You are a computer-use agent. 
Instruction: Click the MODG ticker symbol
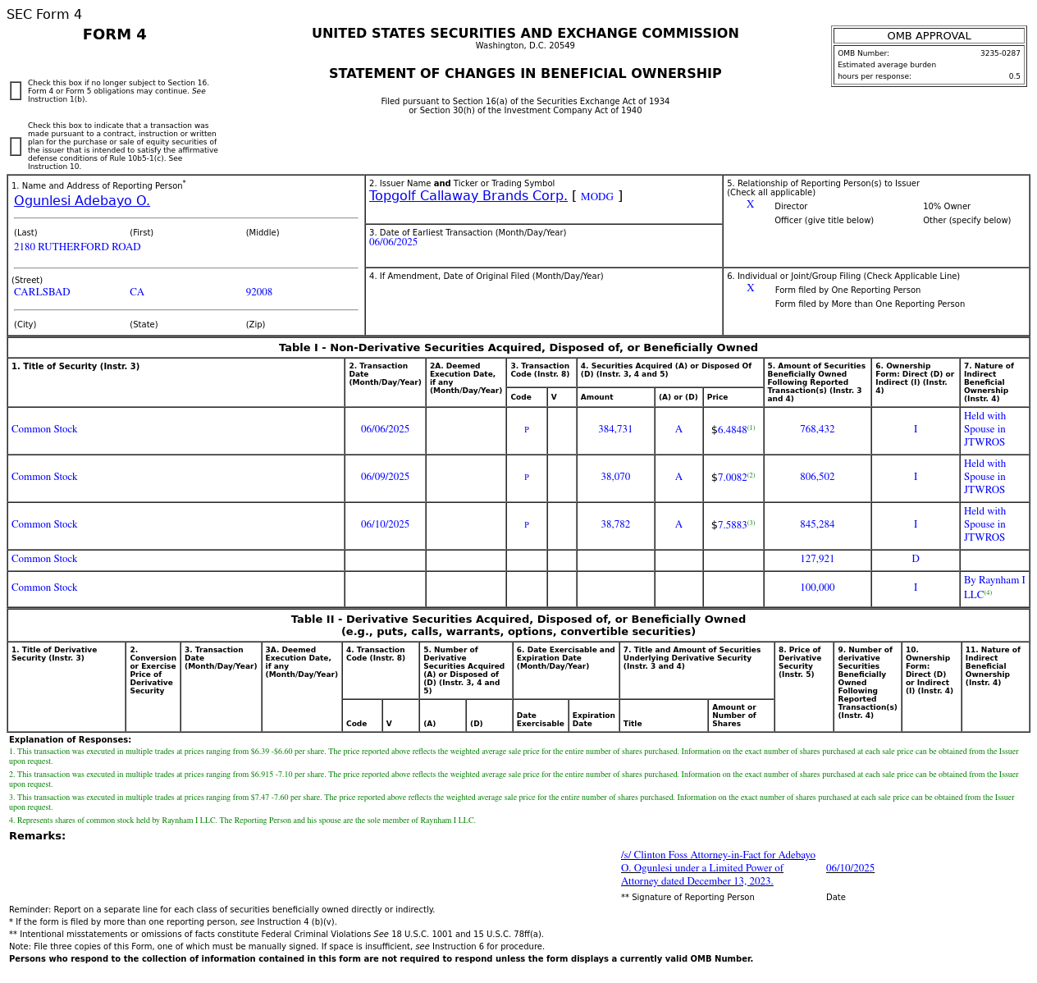click(x=597, y=197)
